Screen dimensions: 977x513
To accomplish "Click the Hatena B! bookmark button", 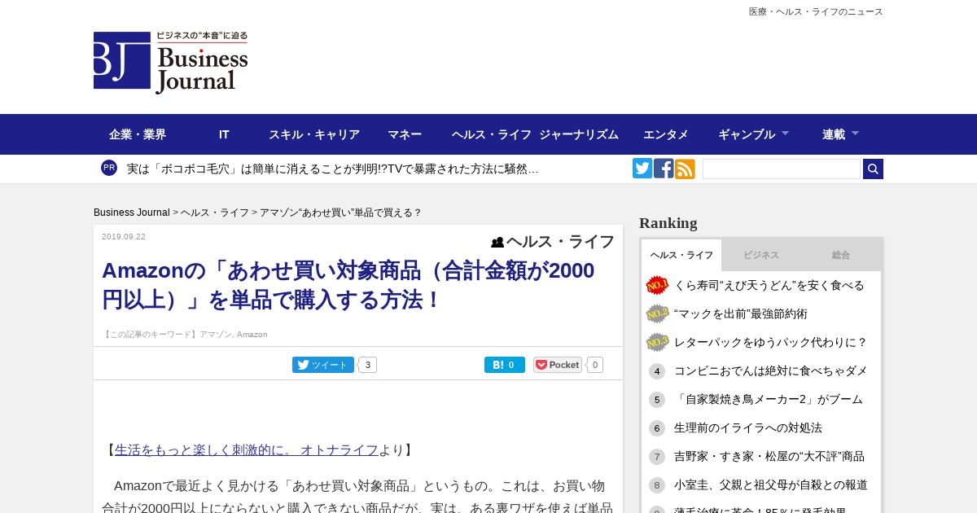I will [x=505, y=365].
